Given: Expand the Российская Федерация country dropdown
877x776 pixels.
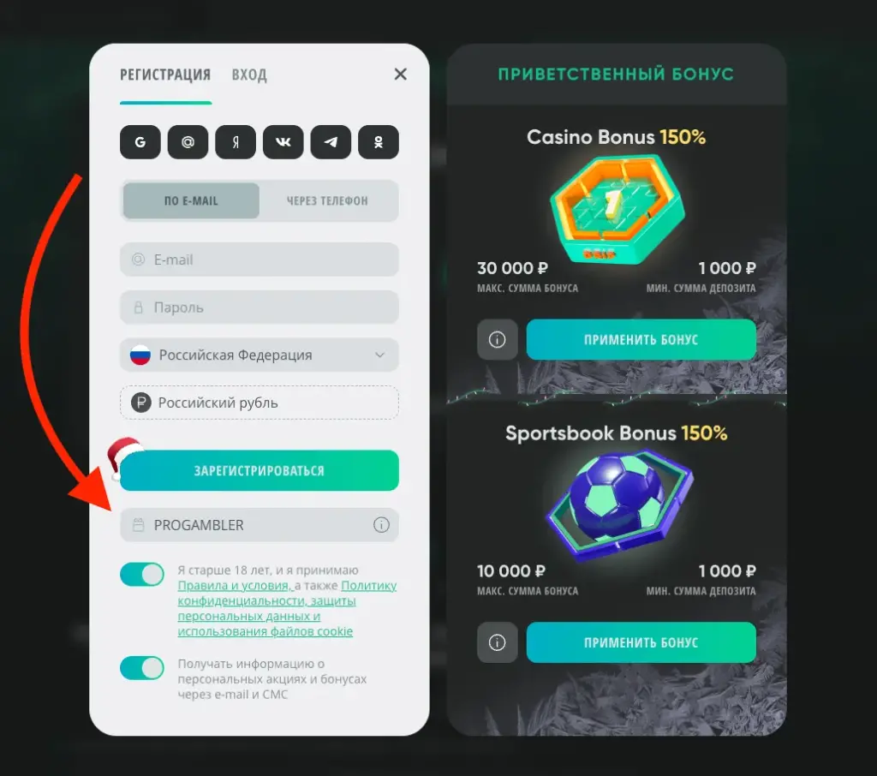Looking at the screenshot, I should [x=259, y=355].
